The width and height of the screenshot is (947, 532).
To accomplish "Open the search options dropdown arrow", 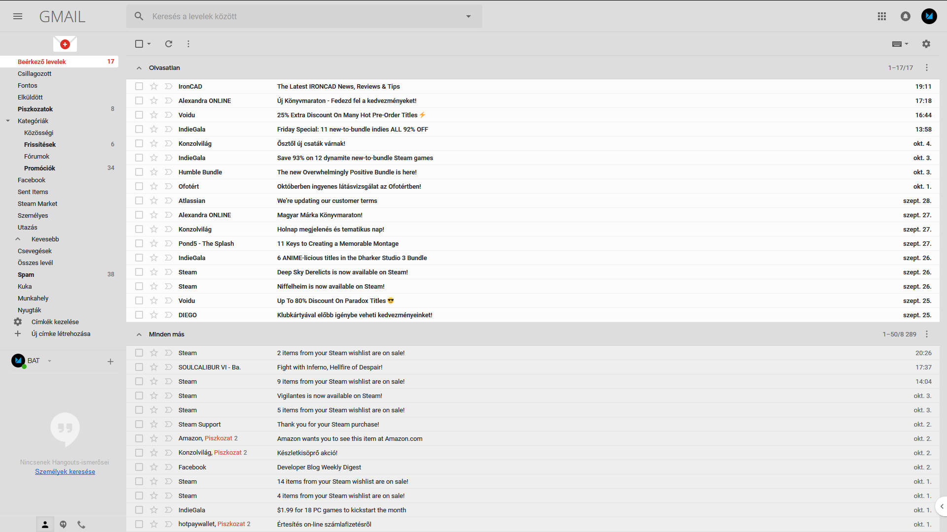I will click(x=469, y=16).
